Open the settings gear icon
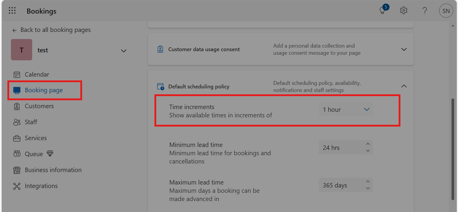This screenshot has height=212, width=458. click(403, 11)
